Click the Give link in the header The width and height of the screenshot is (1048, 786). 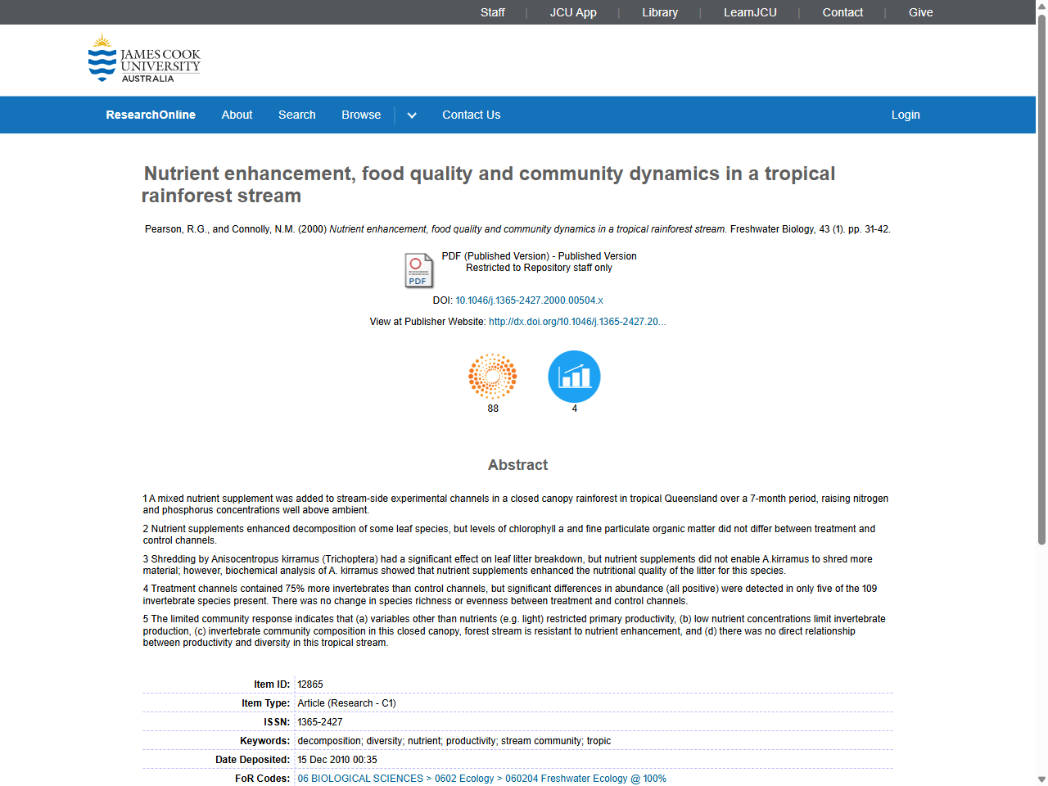[920, 12]
